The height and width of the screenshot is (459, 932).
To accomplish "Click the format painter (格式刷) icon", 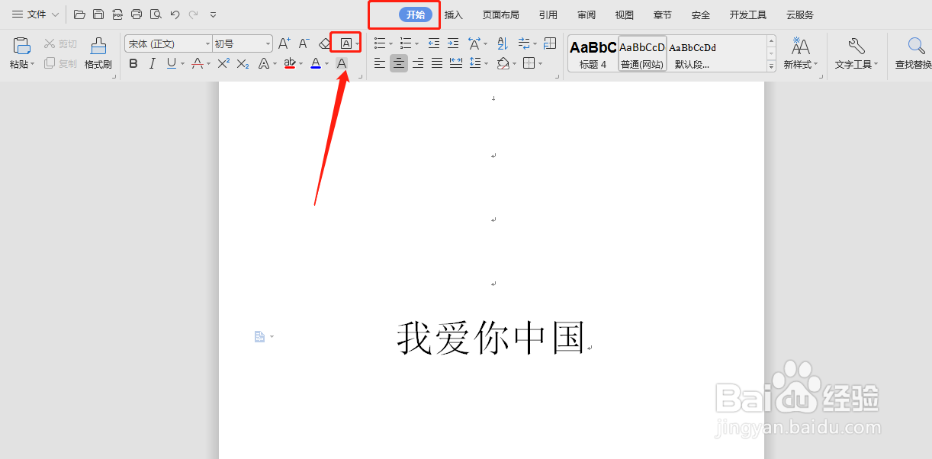I will pyautogui.click(x=98, y=53).
